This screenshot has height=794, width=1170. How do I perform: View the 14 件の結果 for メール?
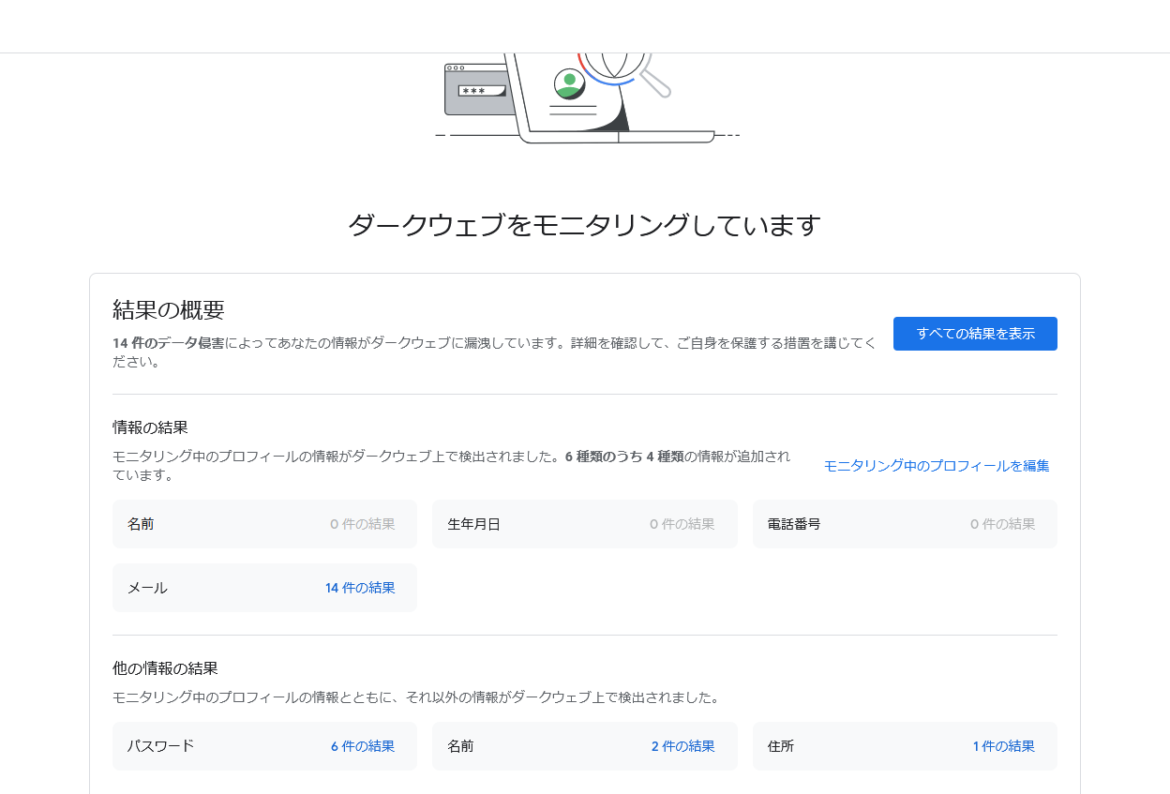[x=360, y=588]
